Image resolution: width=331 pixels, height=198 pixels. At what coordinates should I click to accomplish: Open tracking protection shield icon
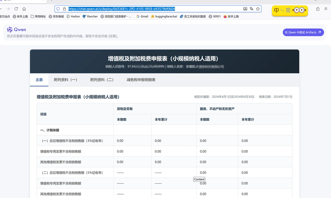pos(58,9)
